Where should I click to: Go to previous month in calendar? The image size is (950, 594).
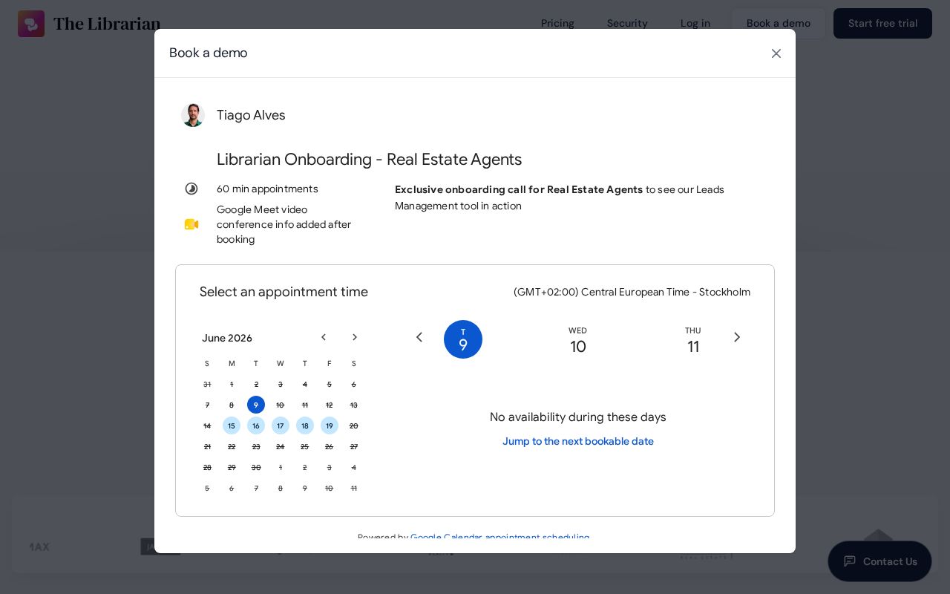pyautogui.click(x=324, y=337)
